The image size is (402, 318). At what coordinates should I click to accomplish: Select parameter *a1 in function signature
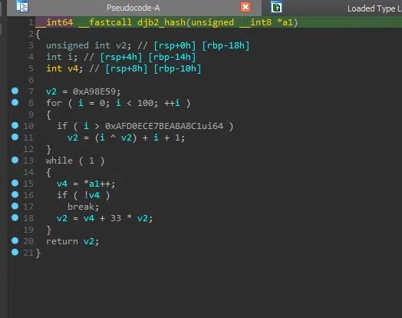285,22
